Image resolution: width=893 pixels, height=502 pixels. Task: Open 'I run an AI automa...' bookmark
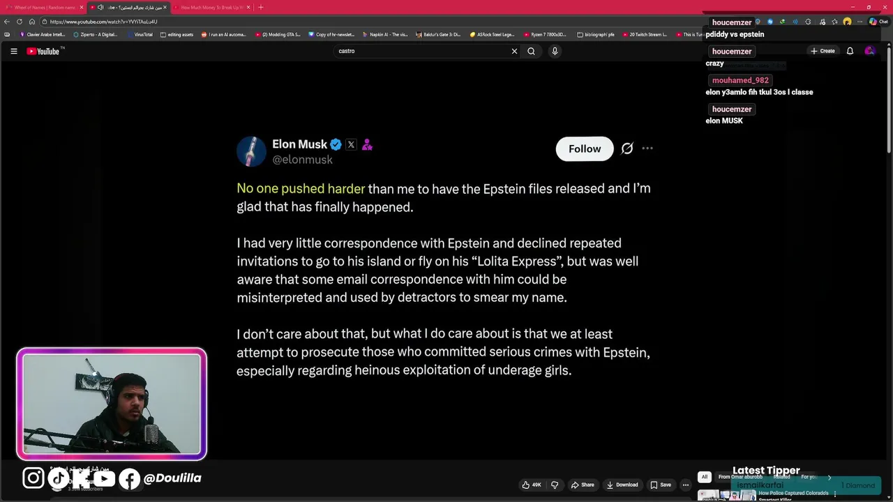click(x=224, y=34)
